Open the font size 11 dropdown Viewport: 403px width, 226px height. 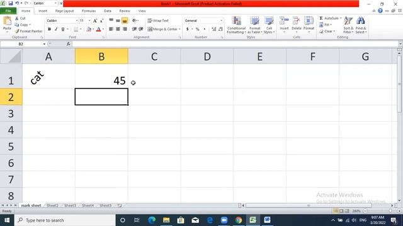tap(89, 21)
